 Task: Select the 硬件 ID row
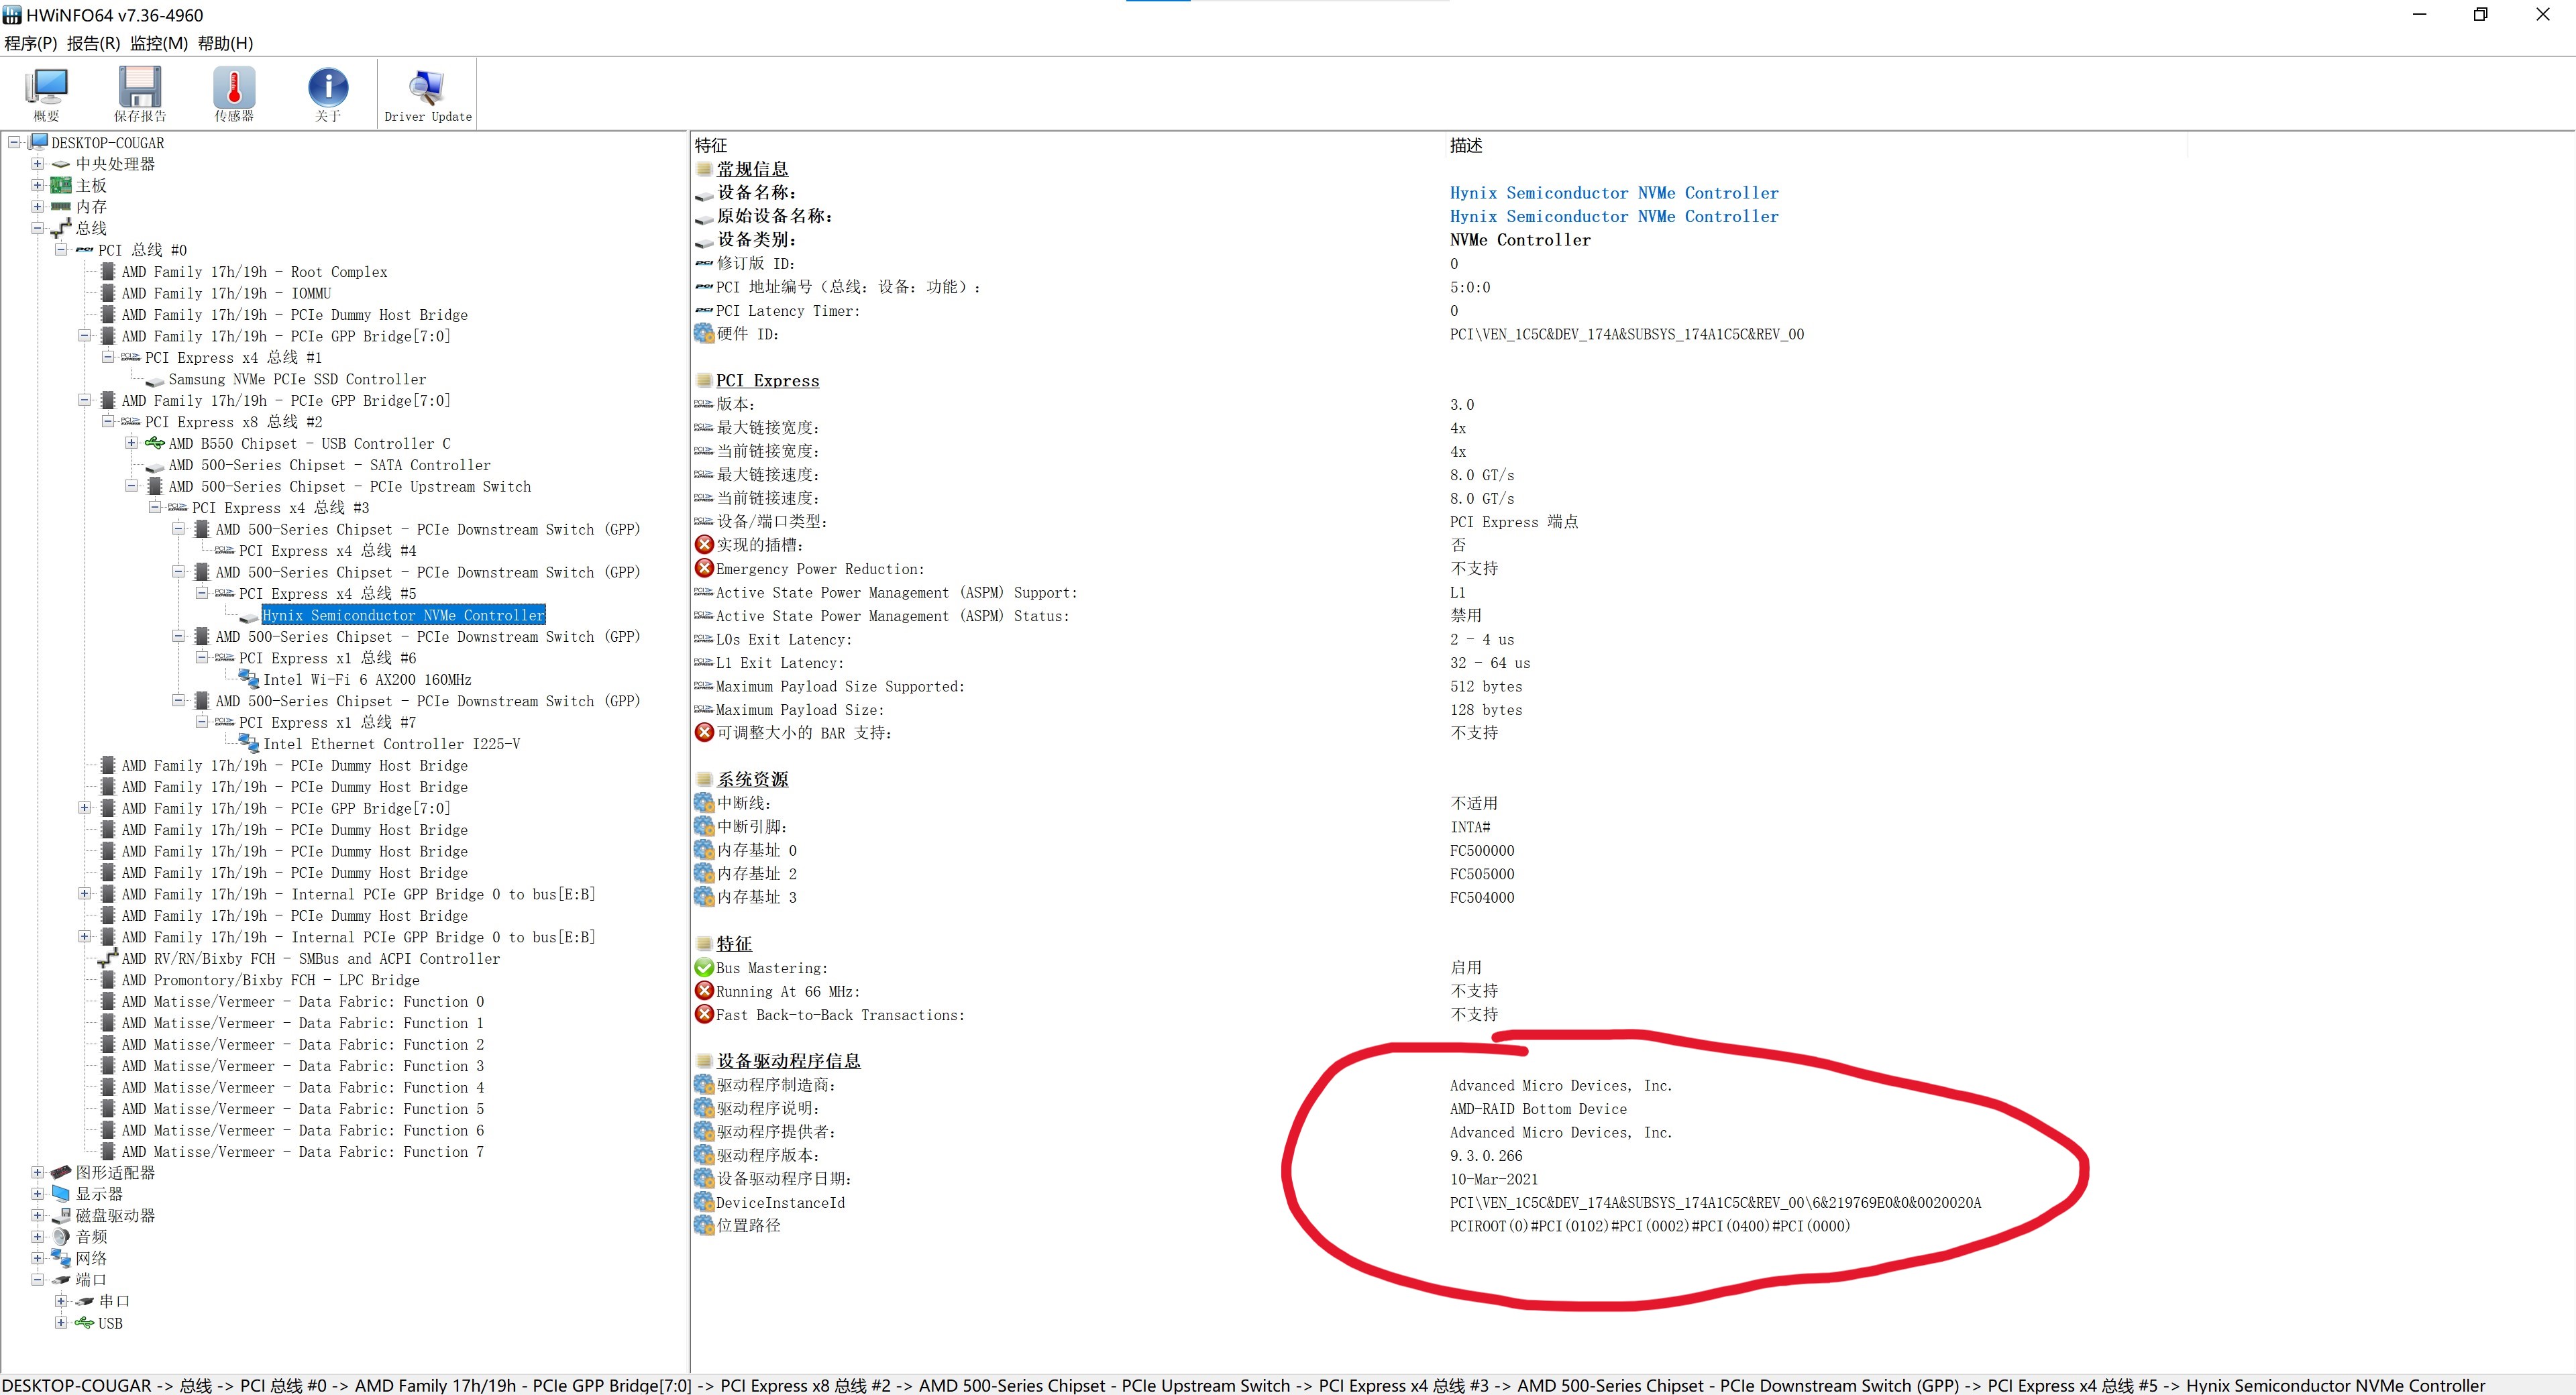click(x=1249, y=334)
